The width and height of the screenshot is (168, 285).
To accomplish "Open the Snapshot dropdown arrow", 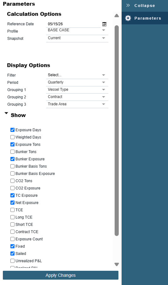I will [104, 38].
